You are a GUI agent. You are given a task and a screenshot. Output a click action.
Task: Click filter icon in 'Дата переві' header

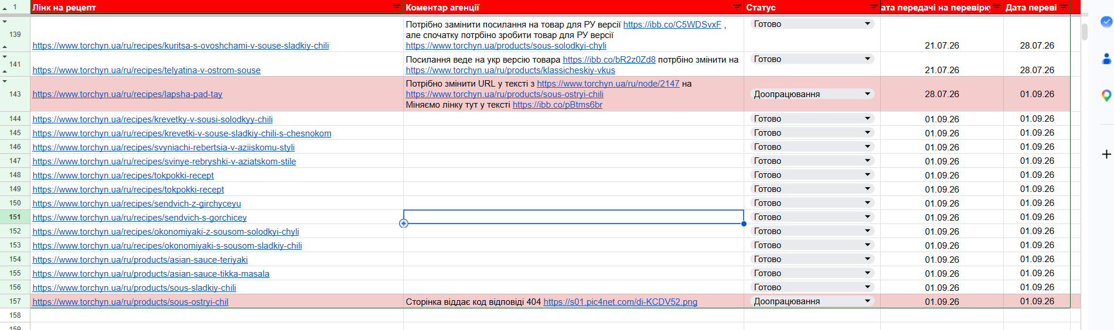(1064, 7)
